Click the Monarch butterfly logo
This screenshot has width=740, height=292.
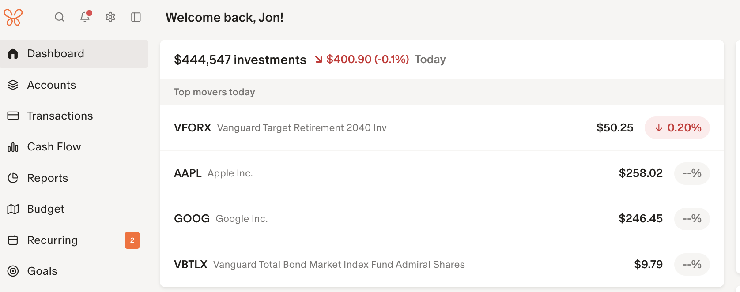pyautogui.click(x=13, y=18)
